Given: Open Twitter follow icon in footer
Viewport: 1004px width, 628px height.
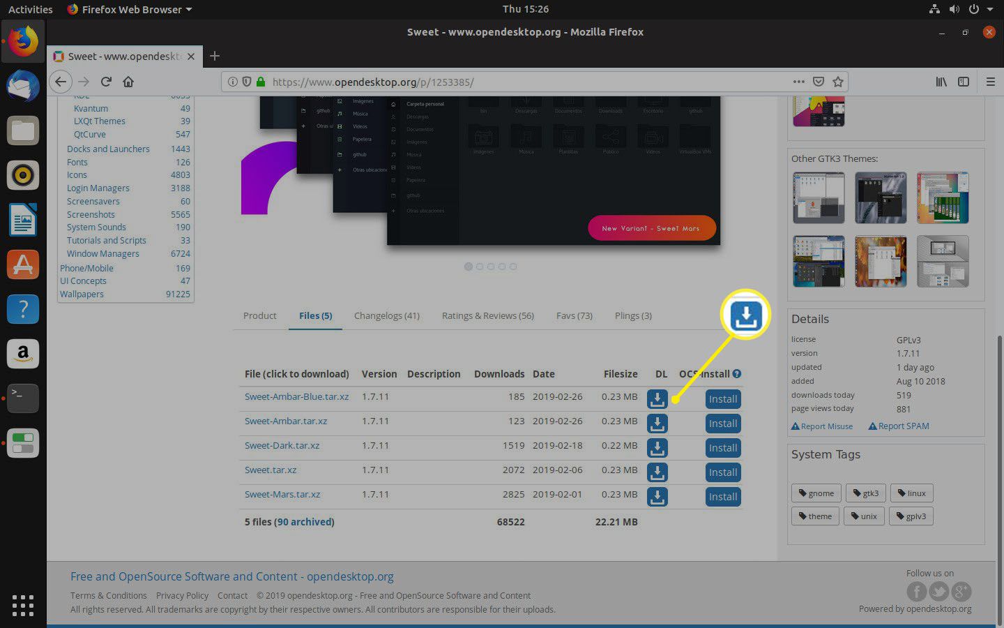Looking at the screenshot, I should [x=938, y=592].
